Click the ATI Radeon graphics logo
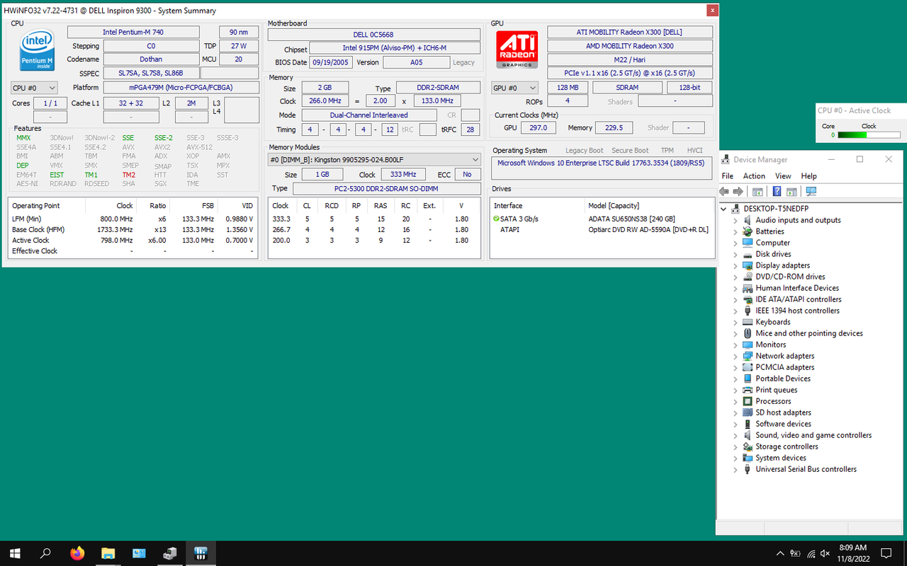907x566 pixels. coord(517,50)
